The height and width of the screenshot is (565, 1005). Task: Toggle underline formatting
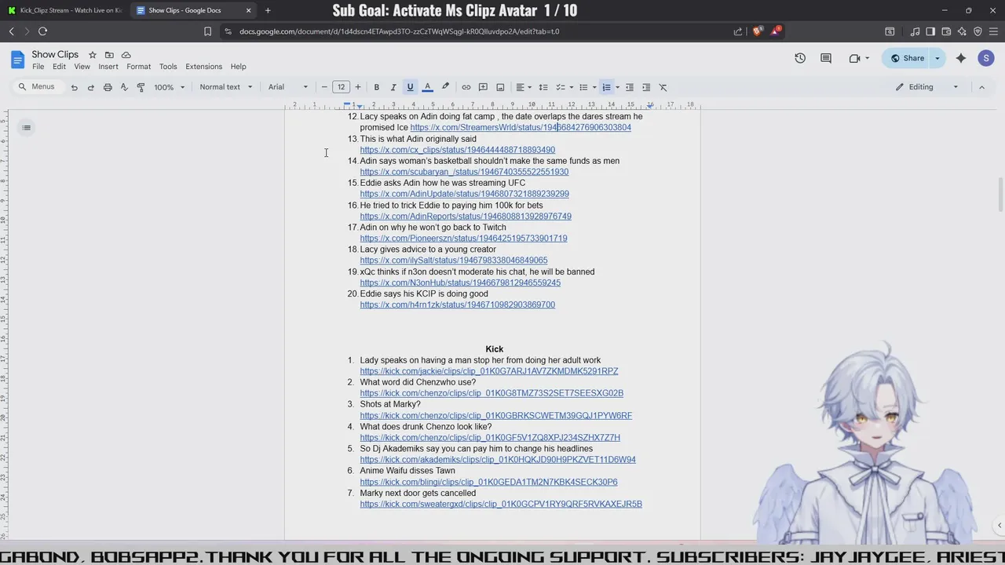pos(410,87)
